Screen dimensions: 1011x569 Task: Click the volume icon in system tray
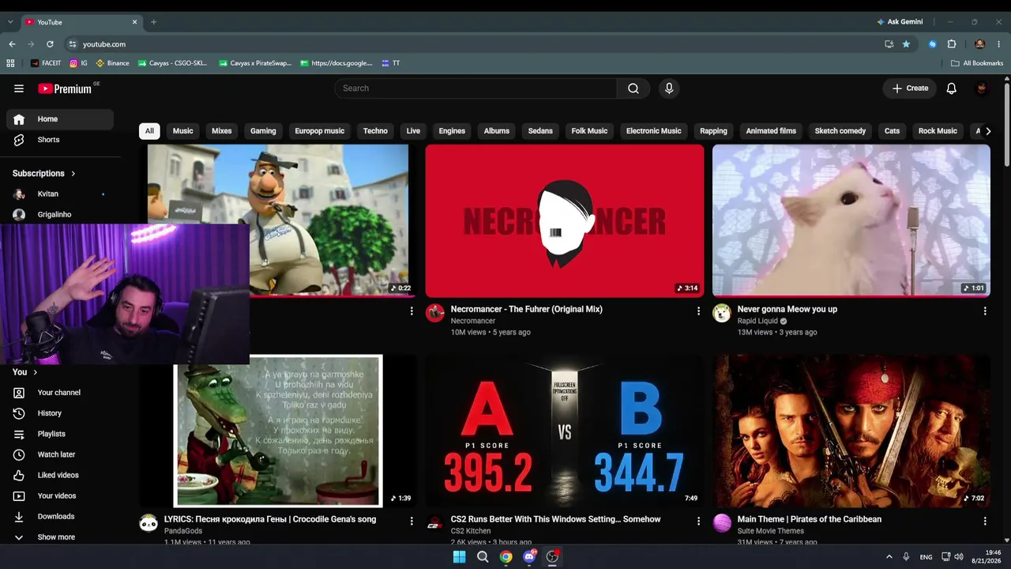[959, 557]
